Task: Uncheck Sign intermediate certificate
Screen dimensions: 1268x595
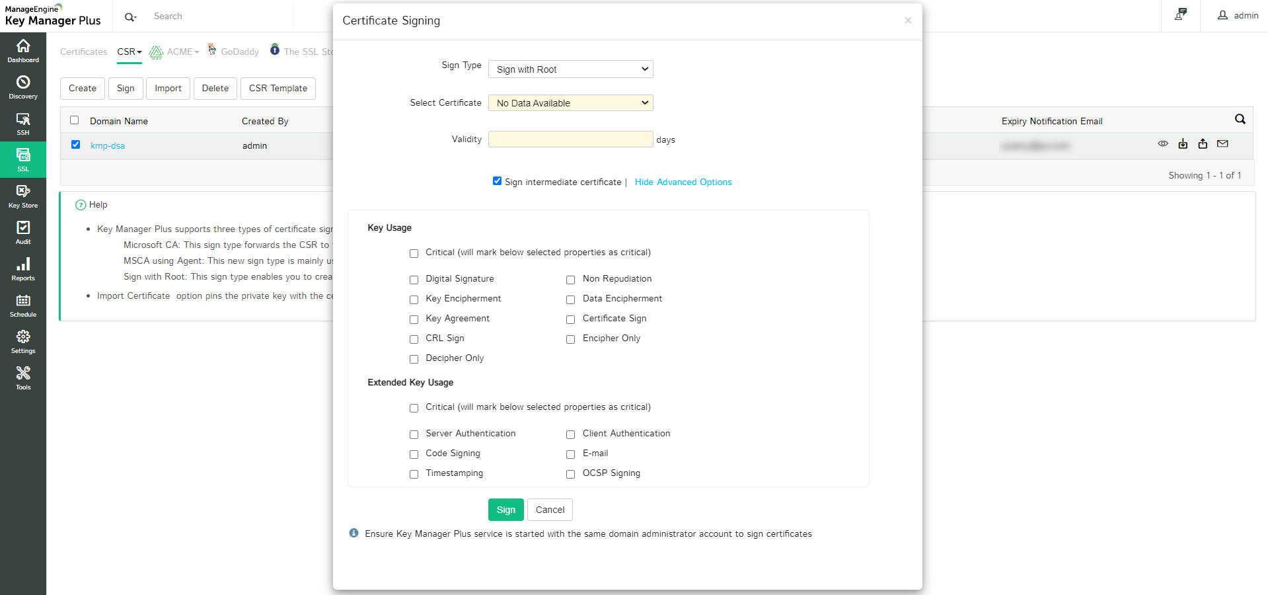Action: (x=497, y=181)
